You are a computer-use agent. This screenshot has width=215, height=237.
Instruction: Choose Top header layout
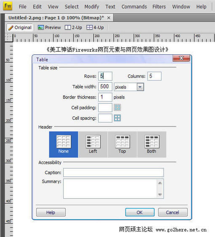[122, 145]
